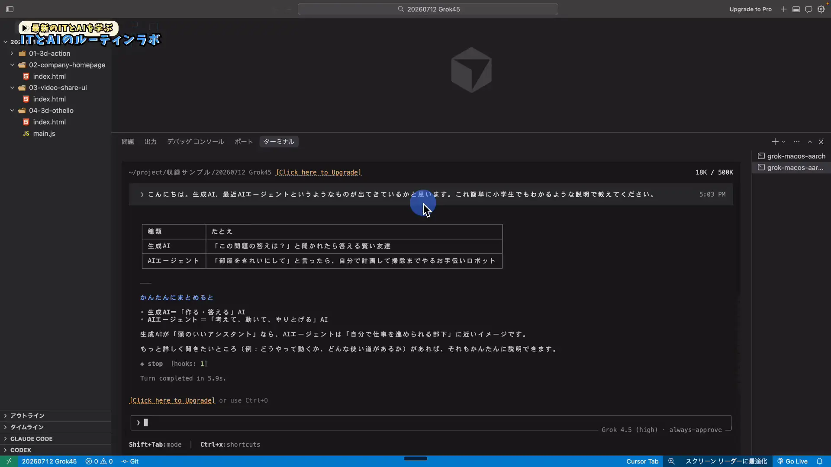The height and width of the screenshot is (467, 831).
Task: Click the user prompt message row
Action: pyautogui.click(x=431, y=195)
